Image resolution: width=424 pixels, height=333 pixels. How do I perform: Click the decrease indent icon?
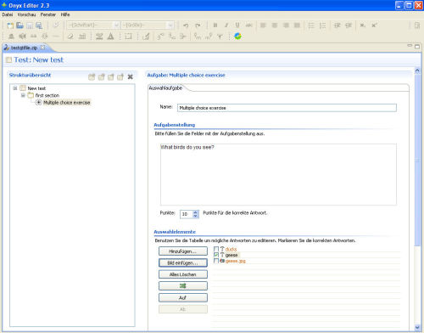pyautogui.click(x=338, y=25)
